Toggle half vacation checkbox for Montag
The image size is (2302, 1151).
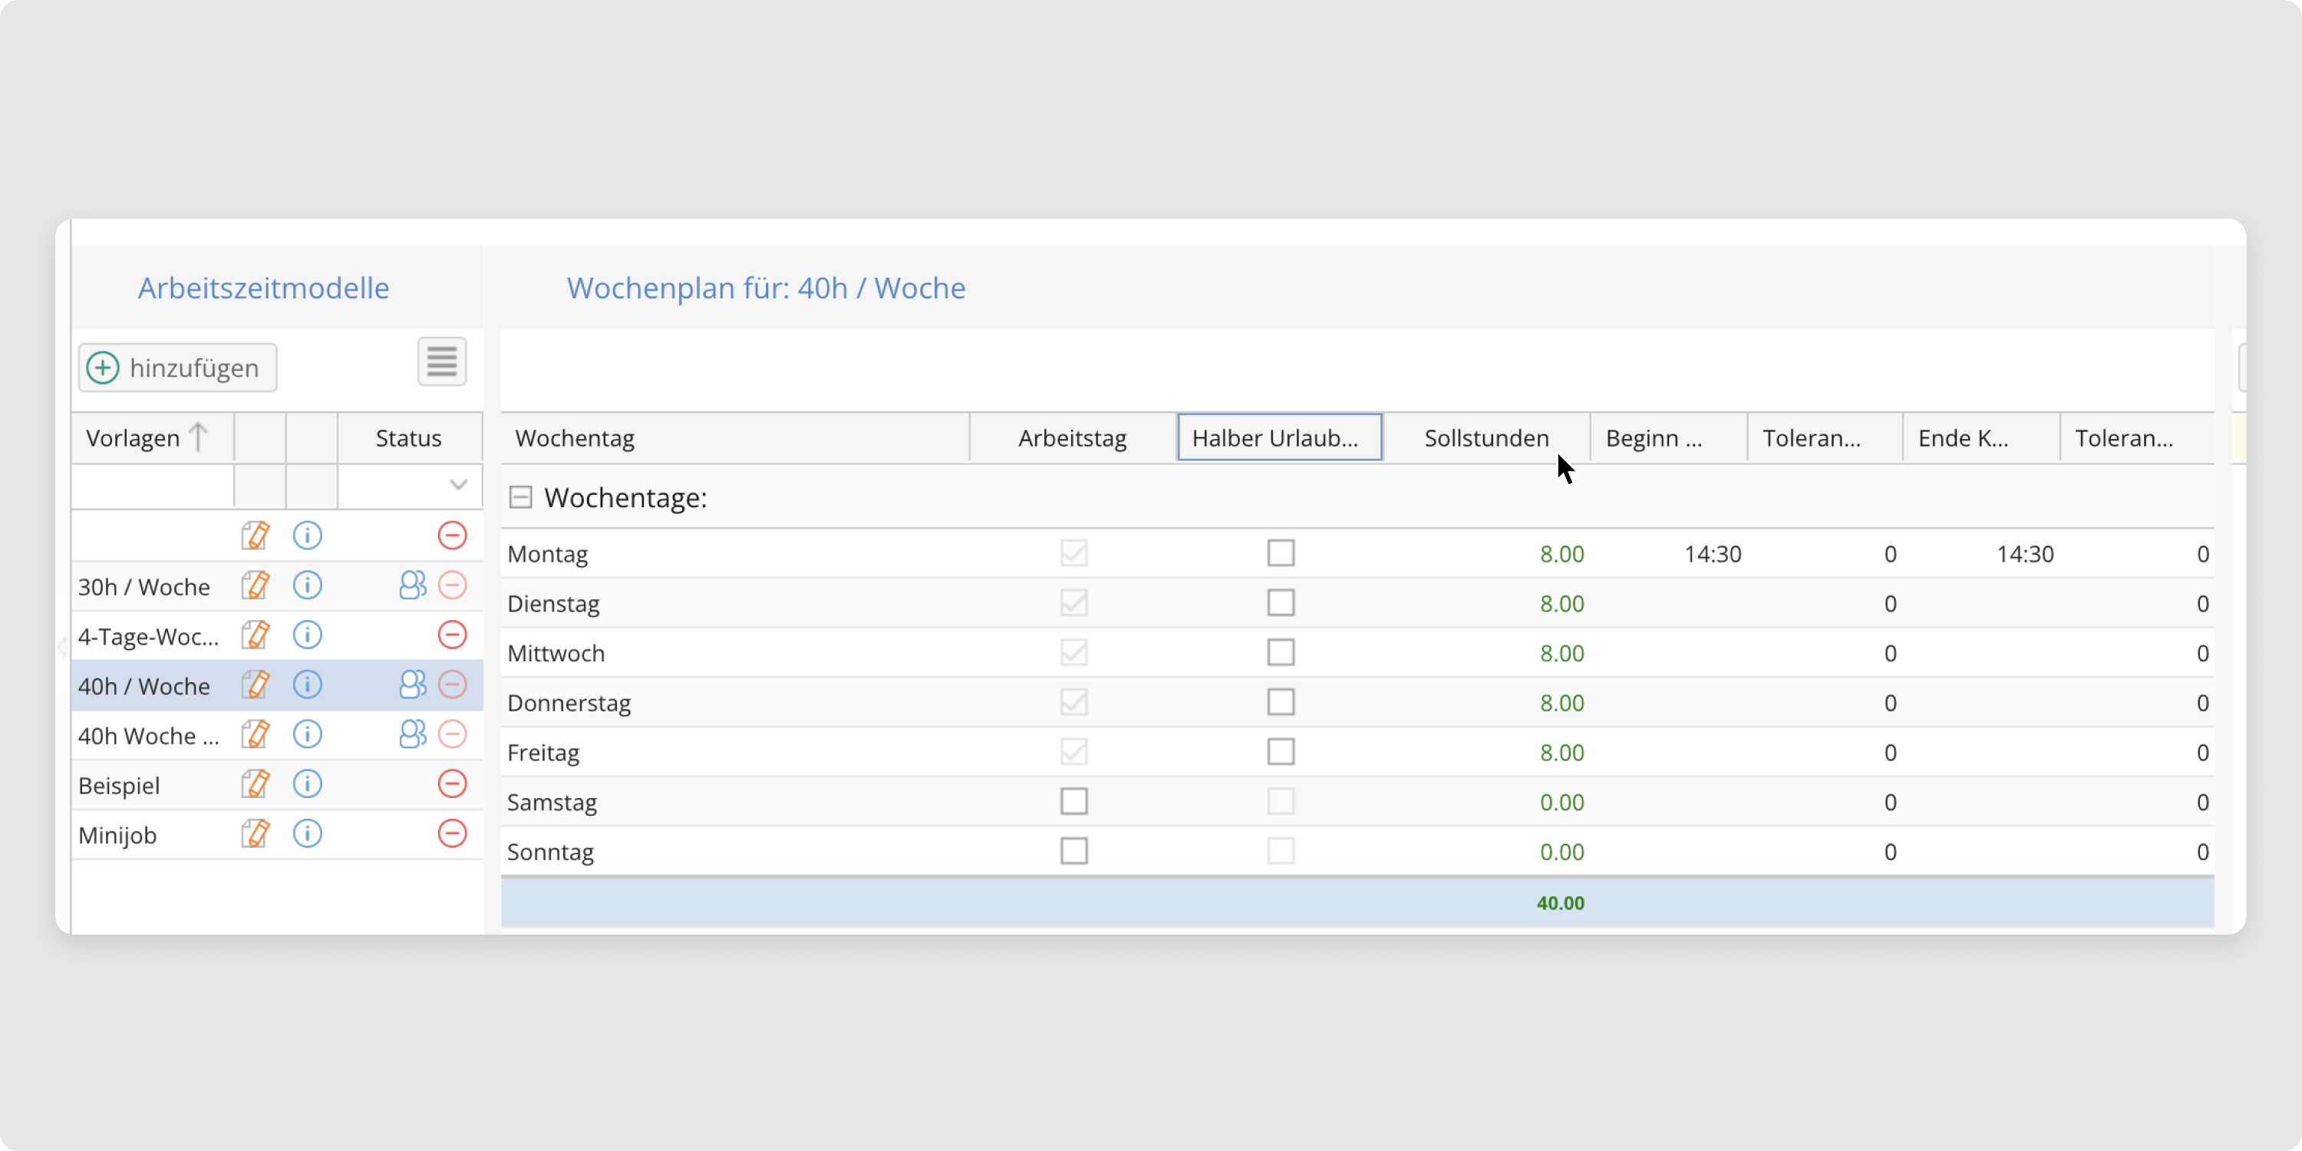click(x=1280, y=553)
